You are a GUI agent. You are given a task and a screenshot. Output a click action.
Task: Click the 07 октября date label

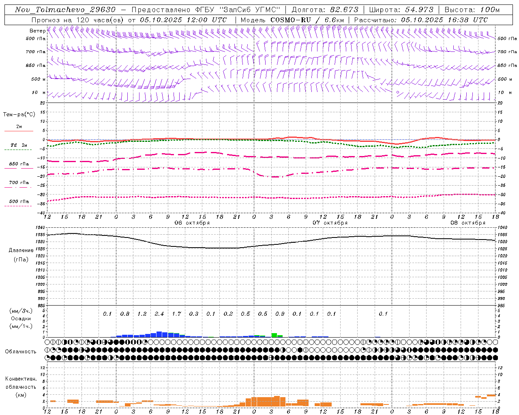point(330,223)
